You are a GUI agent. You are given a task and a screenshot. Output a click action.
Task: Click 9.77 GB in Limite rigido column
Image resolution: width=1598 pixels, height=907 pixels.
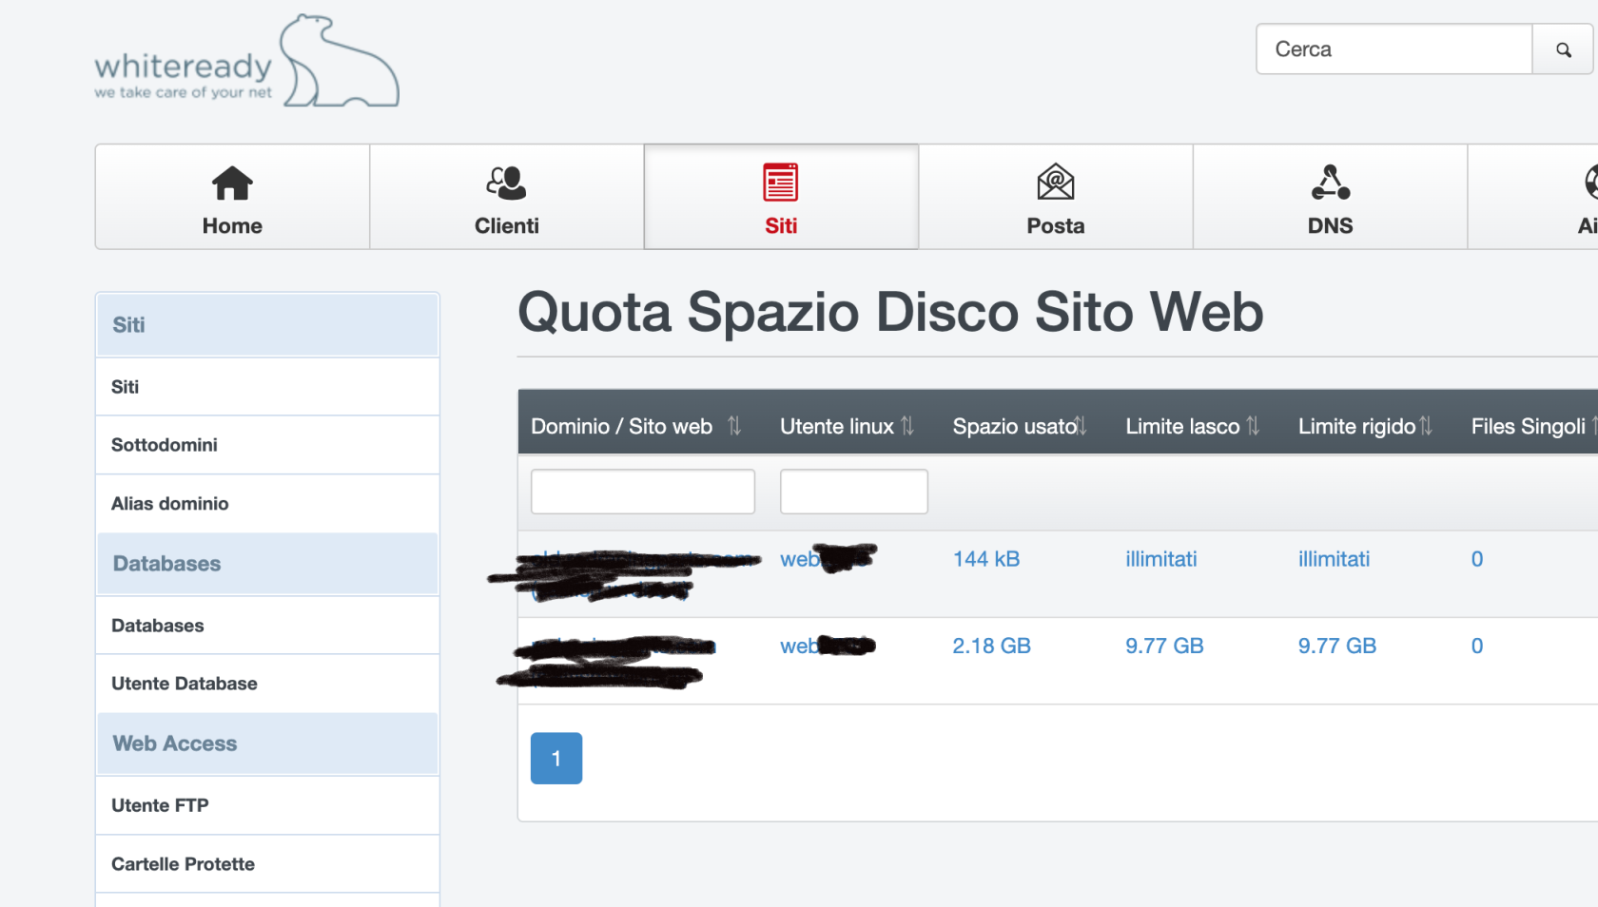click(1337, 646)
